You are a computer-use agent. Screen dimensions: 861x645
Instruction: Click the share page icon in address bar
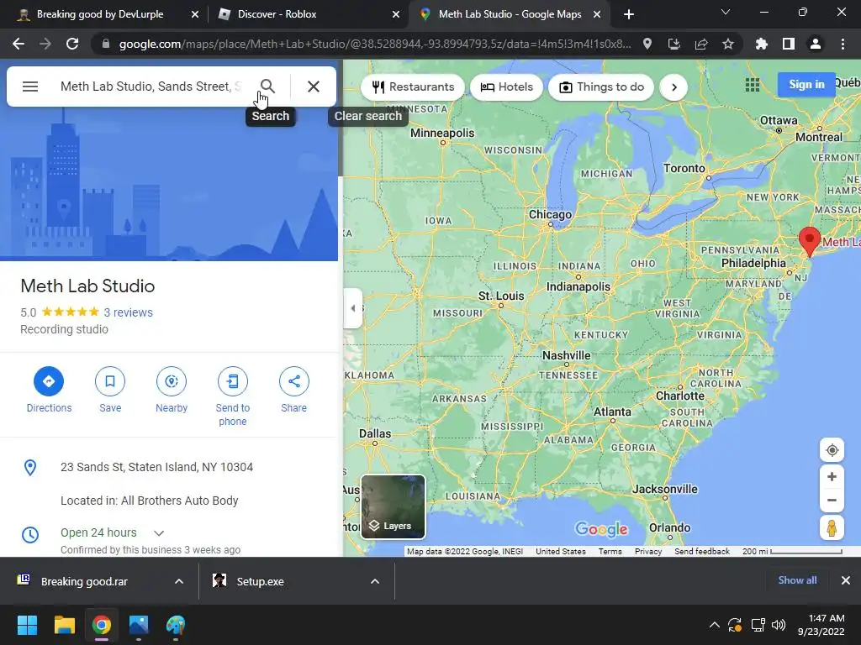(x=701, y=44)
